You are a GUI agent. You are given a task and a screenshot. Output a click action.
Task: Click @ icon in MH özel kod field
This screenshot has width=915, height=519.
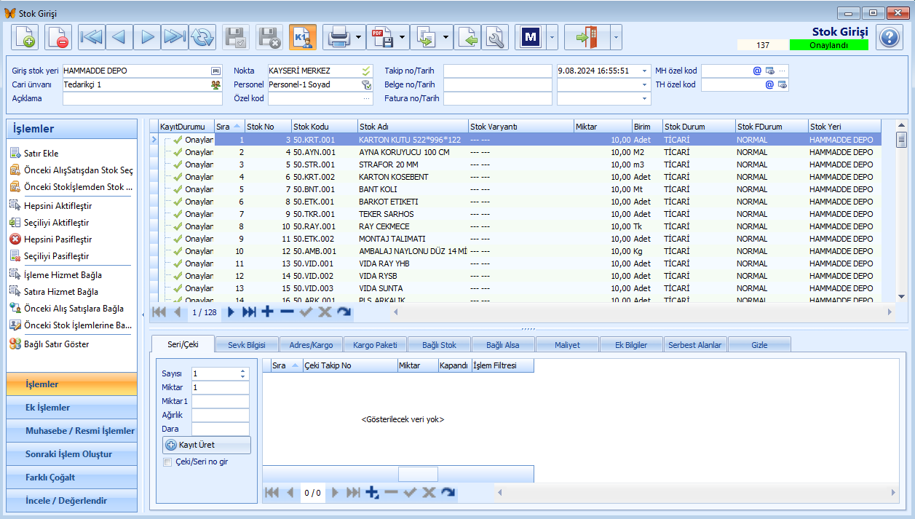click(757, 71)
